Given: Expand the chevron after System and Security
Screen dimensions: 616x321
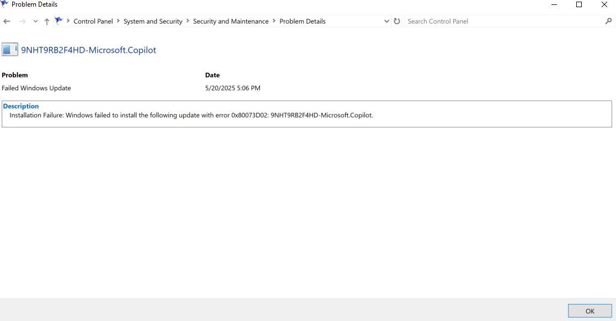Looking at the screenshot, I should coord(188,21).
